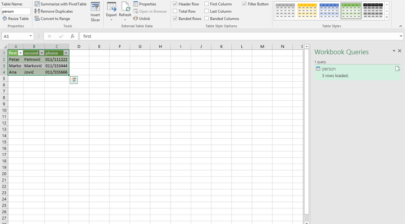Viewport: 405px width, 224px height.
Task: Disable the Filter Button checkbox
Action: pyautogui.click(x=245, y=4)
